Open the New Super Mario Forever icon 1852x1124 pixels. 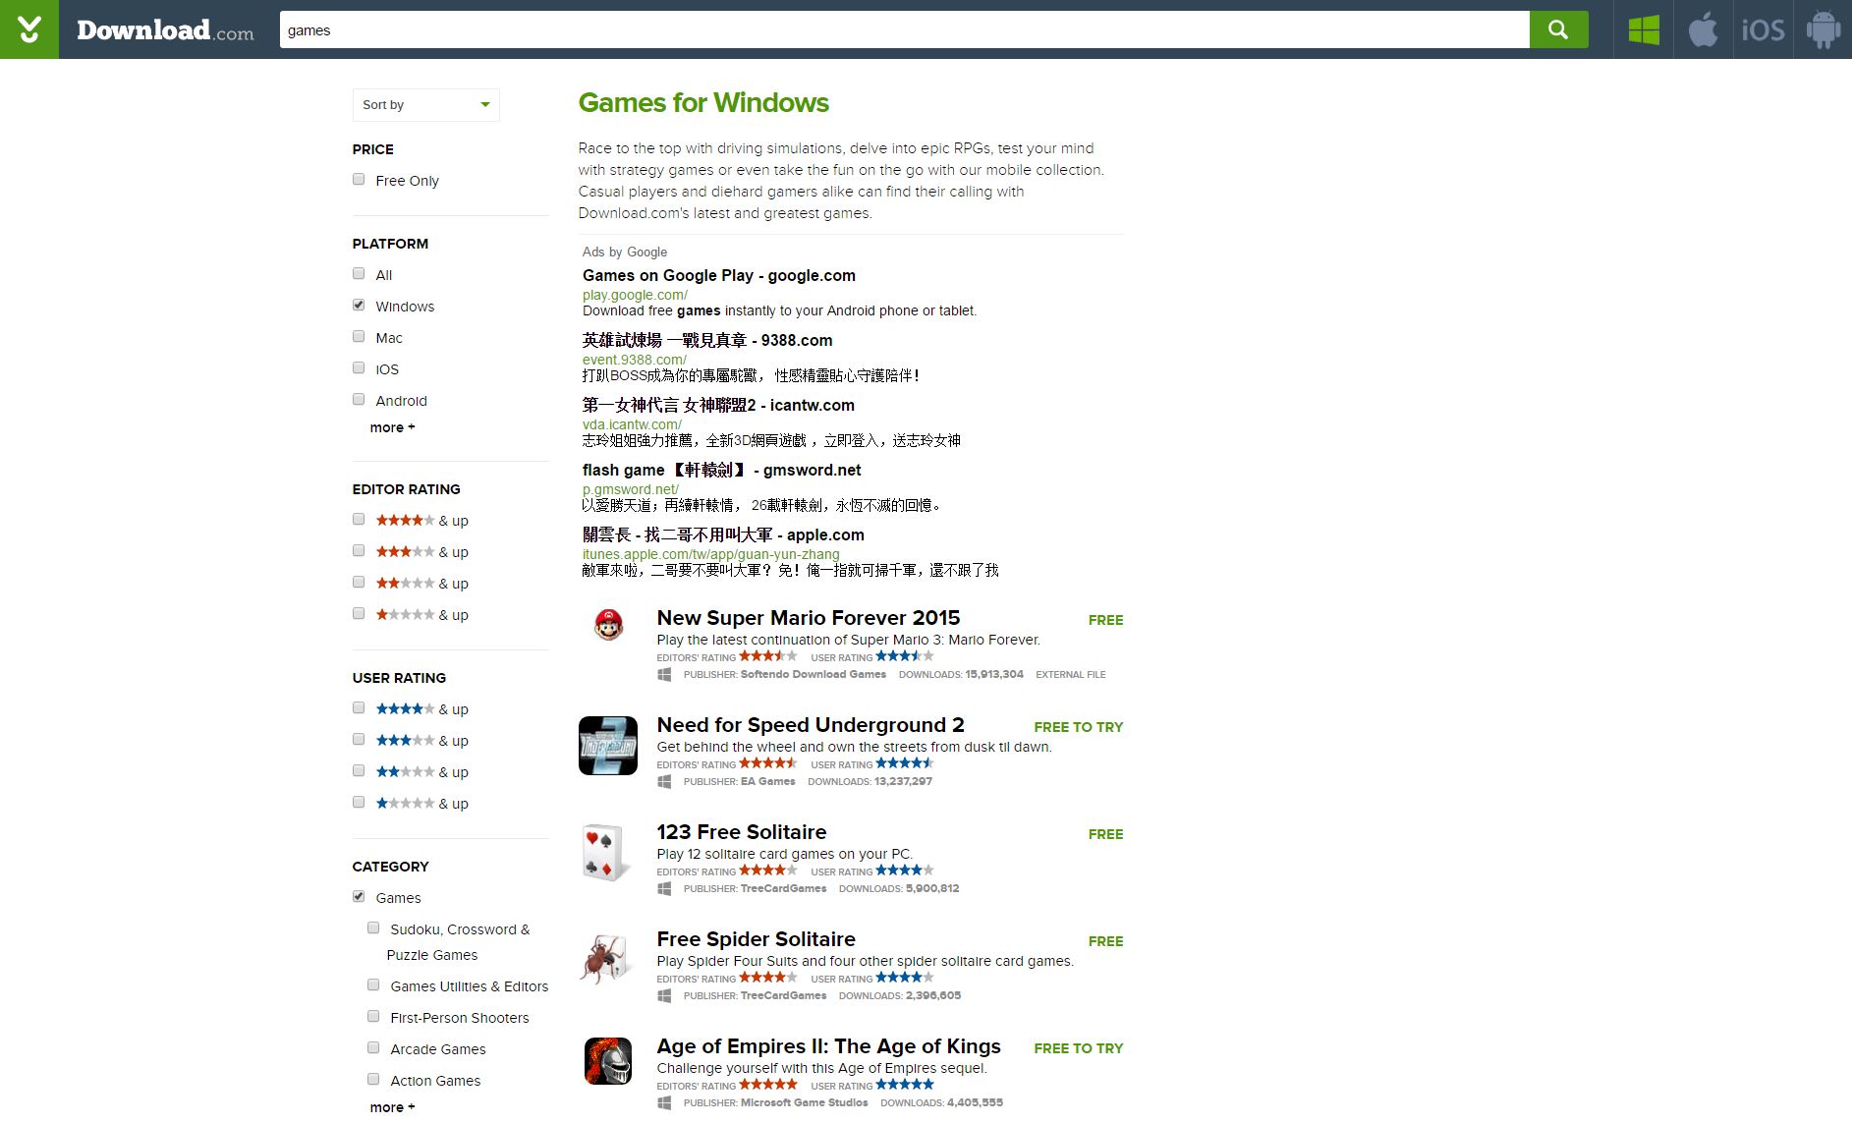pyautogui.click(x=608, y=624)
